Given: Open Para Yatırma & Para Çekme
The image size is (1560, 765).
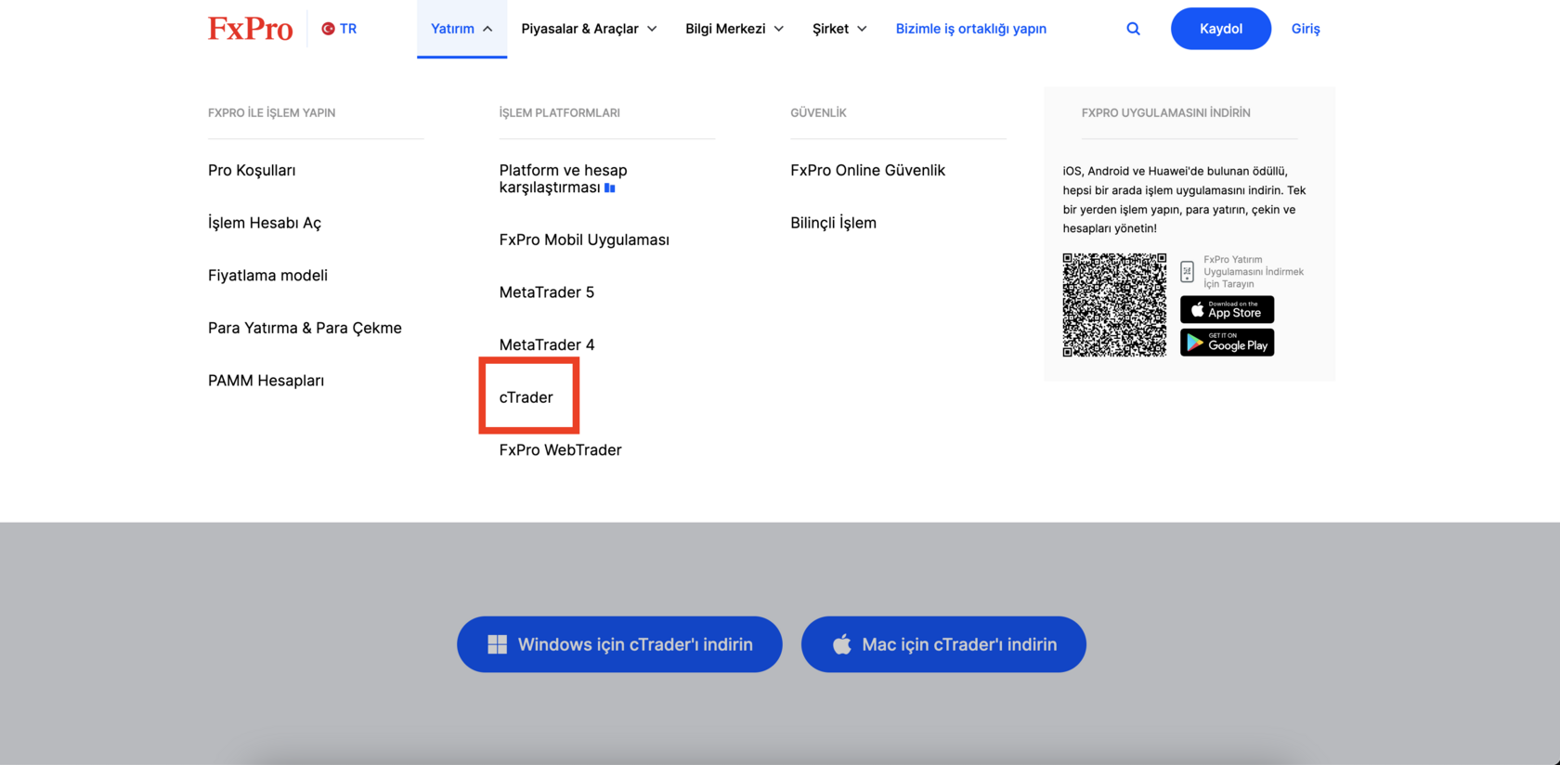Looking at the screenshot, I should pos(305,328).
